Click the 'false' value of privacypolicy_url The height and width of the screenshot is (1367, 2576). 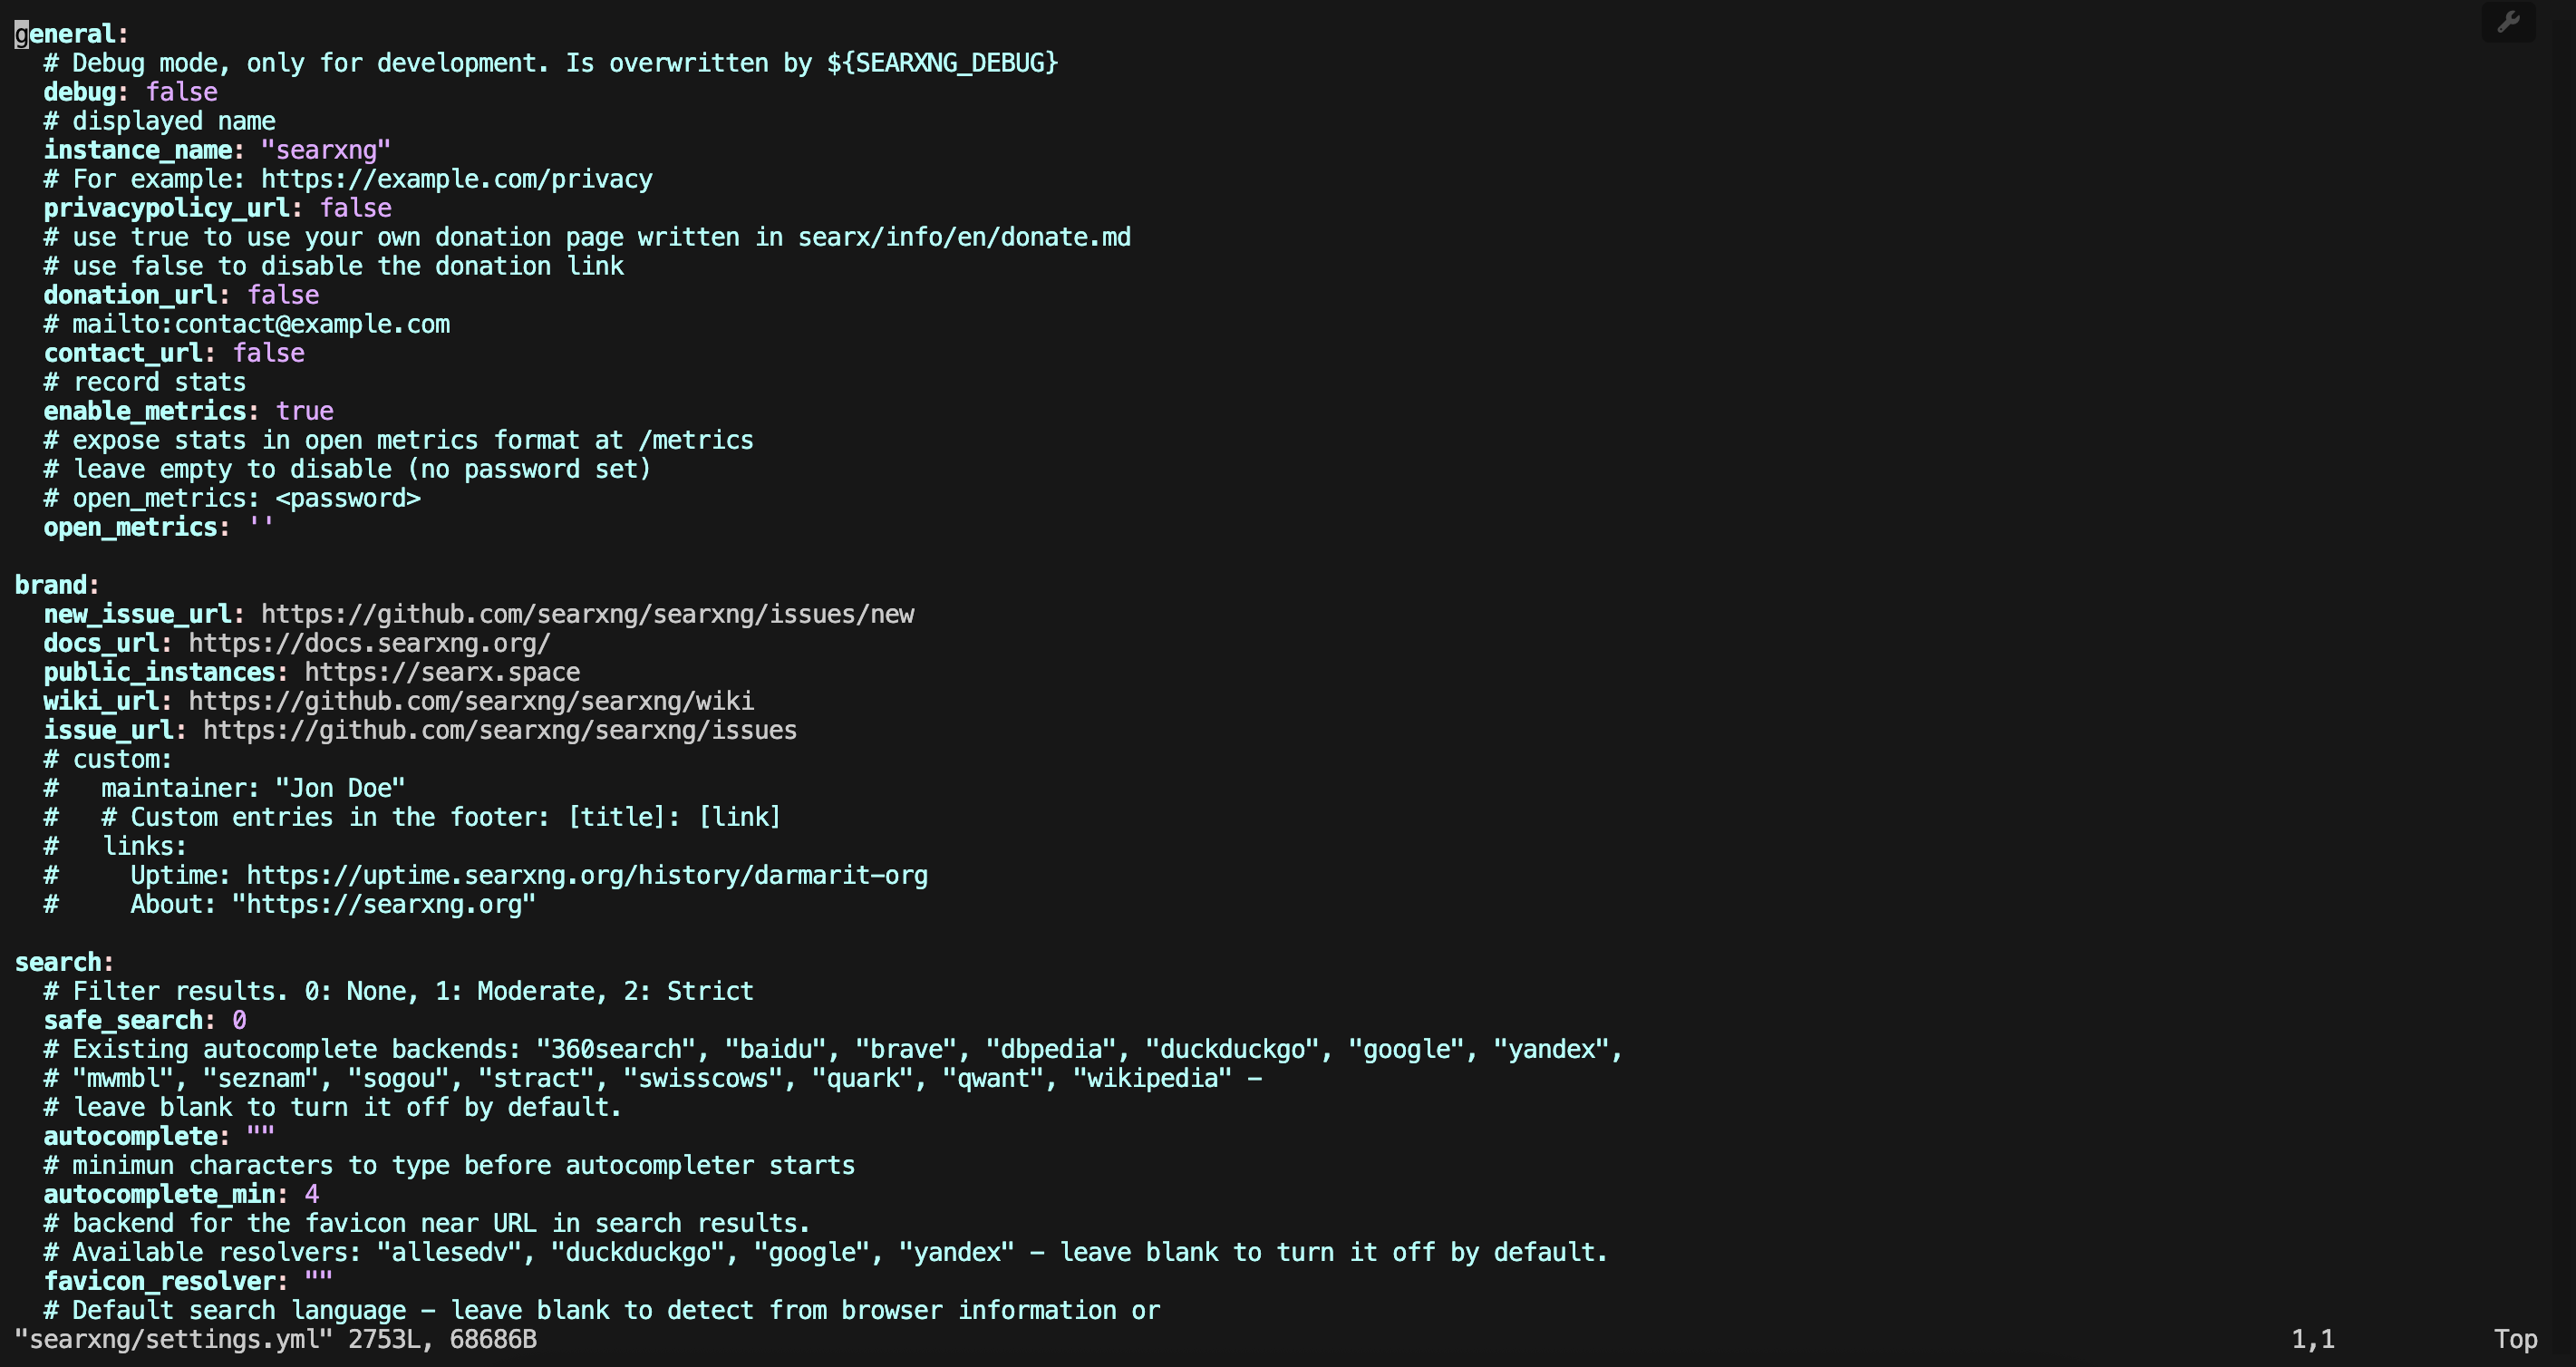(x=356, y=208)
